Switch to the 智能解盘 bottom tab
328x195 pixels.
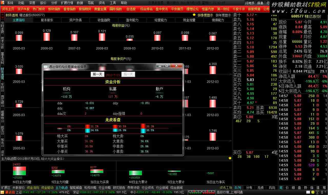(76, 188)
